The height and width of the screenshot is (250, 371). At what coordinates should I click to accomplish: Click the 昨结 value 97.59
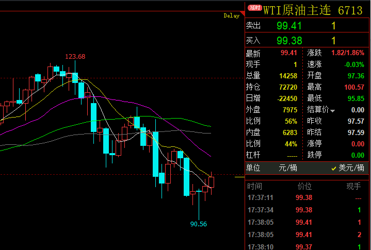356,132
